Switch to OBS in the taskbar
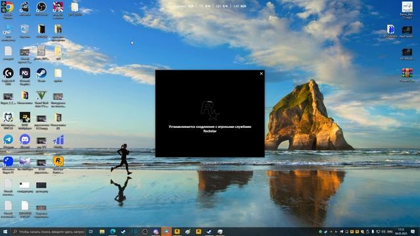This screenshot has width=420, height=236. point(145,231)
